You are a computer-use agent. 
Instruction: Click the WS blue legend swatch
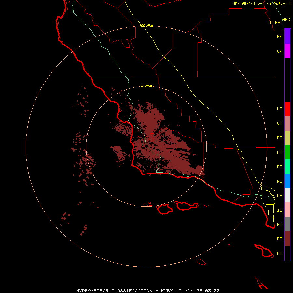[x=287, y=181]
